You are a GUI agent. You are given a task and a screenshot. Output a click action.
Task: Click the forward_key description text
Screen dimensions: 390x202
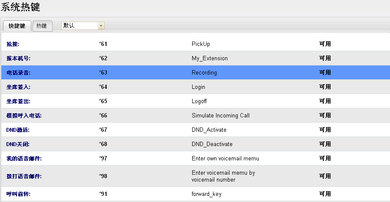[207, 194]
